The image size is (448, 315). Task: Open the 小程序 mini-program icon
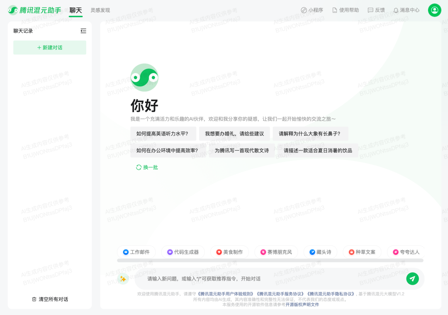[x=304, y=10]
